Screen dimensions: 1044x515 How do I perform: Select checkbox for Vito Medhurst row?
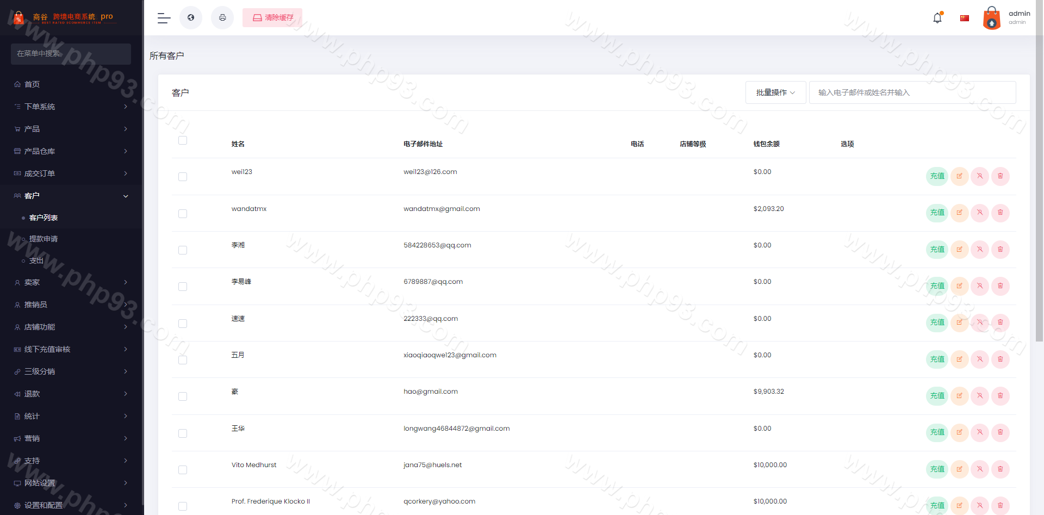point(183,470)
